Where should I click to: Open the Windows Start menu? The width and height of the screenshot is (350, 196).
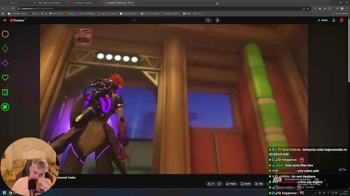tap(4, 193)
